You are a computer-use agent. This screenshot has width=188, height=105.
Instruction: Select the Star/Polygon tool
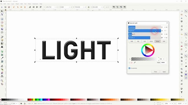tap(2, 26)
